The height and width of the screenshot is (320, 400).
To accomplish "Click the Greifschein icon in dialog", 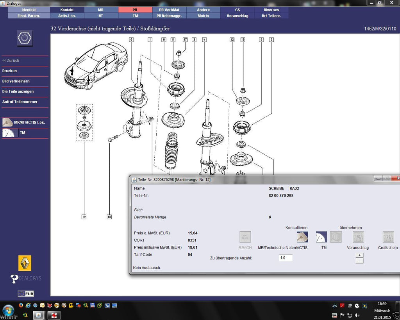I will click(388, 237).
